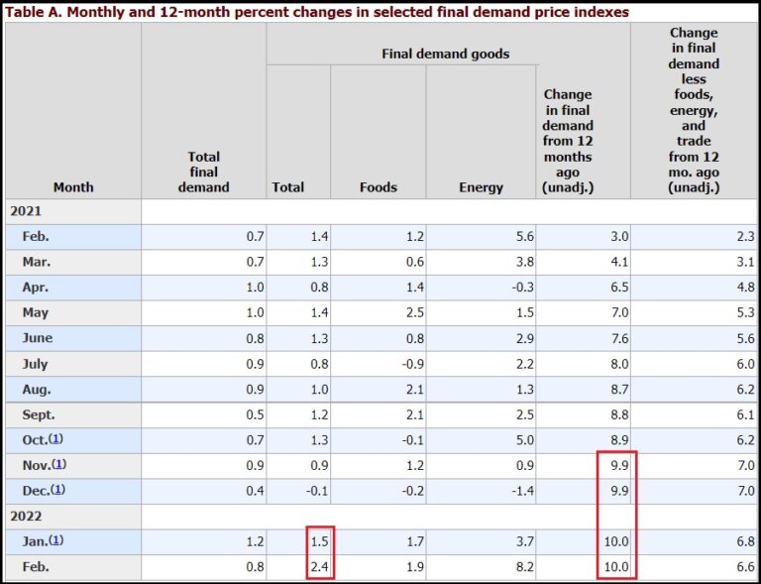Click the 2.3 value in Feb. 2021 row
This screenshot has height=584, width=761.
coord(745,236)
